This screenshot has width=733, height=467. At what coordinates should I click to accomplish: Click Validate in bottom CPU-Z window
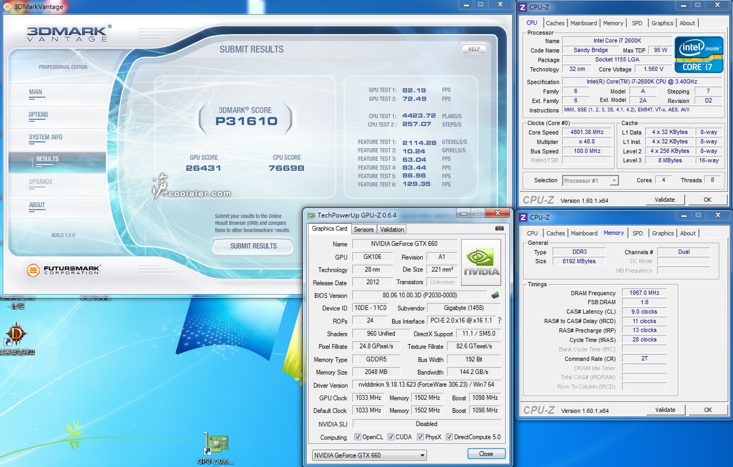click(665, 410)
